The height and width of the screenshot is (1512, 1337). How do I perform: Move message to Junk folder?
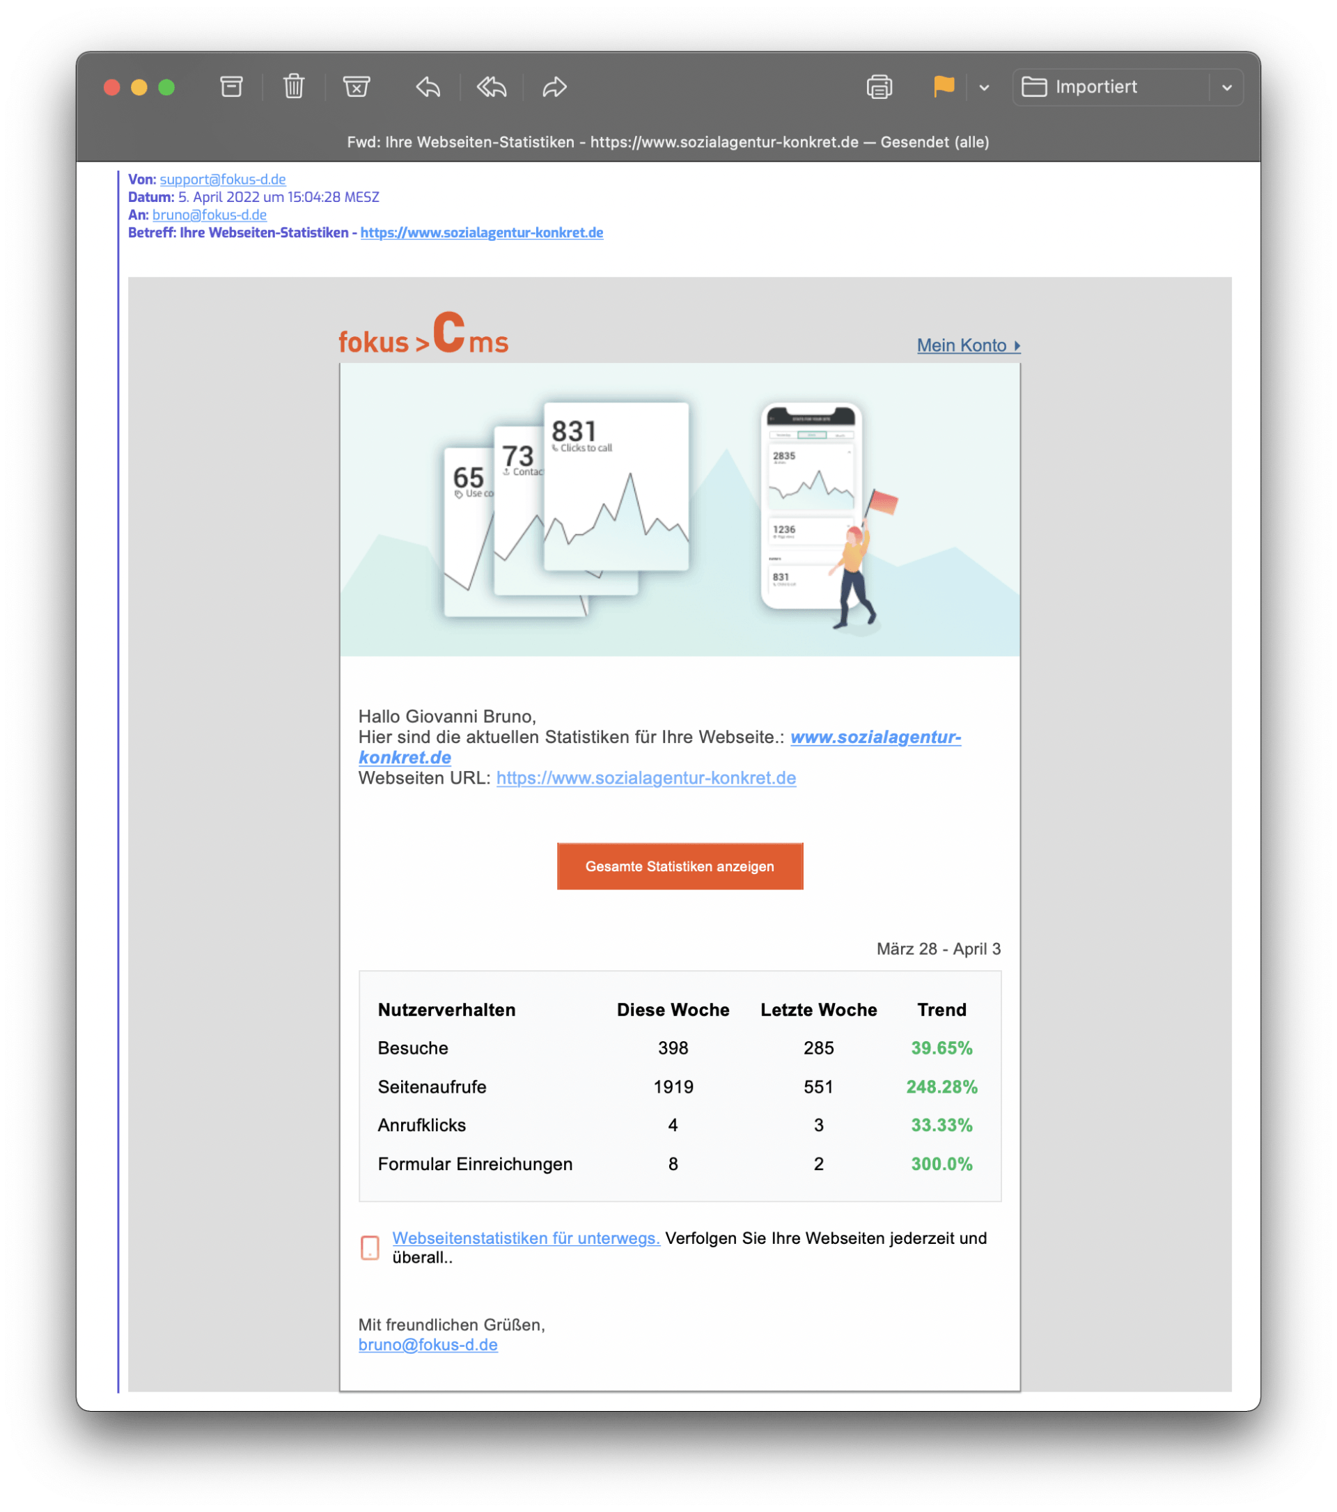[357, 87]
